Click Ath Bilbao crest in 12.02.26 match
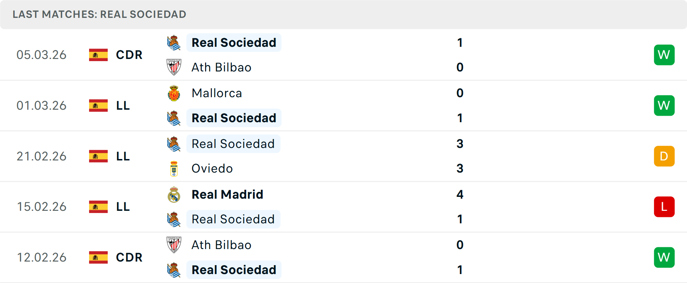 174,245
